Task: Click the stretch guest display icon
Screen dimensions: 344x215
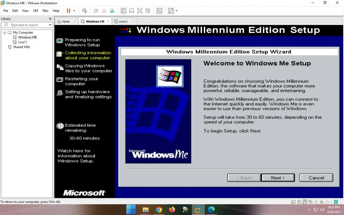Action: pos(171,11)
